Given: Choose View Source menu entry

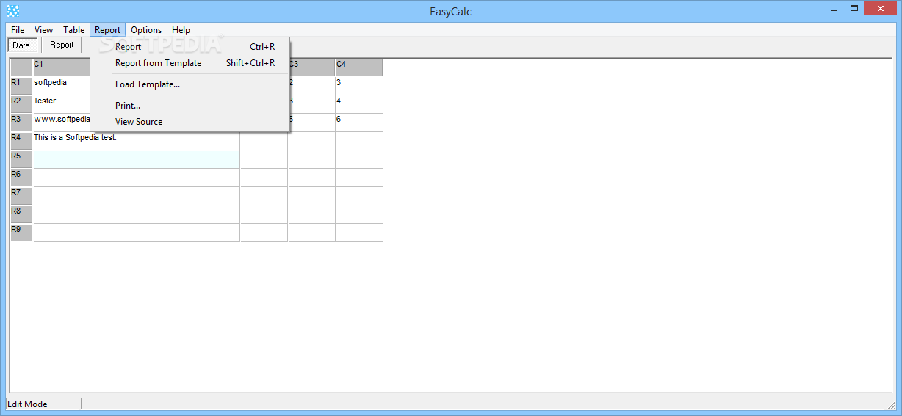Looking at the screenshot, I should (x=190, y=122).
